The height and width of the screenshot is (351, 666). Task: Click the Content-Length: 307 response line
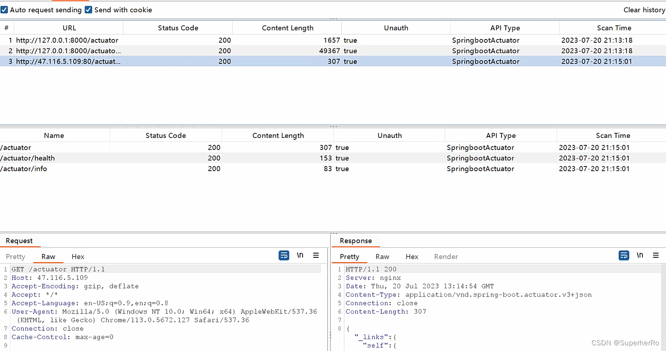pyautogui.click(x=386, y=311)
